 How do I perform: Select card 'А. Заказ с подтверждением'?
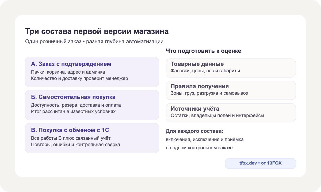(92, 72)
